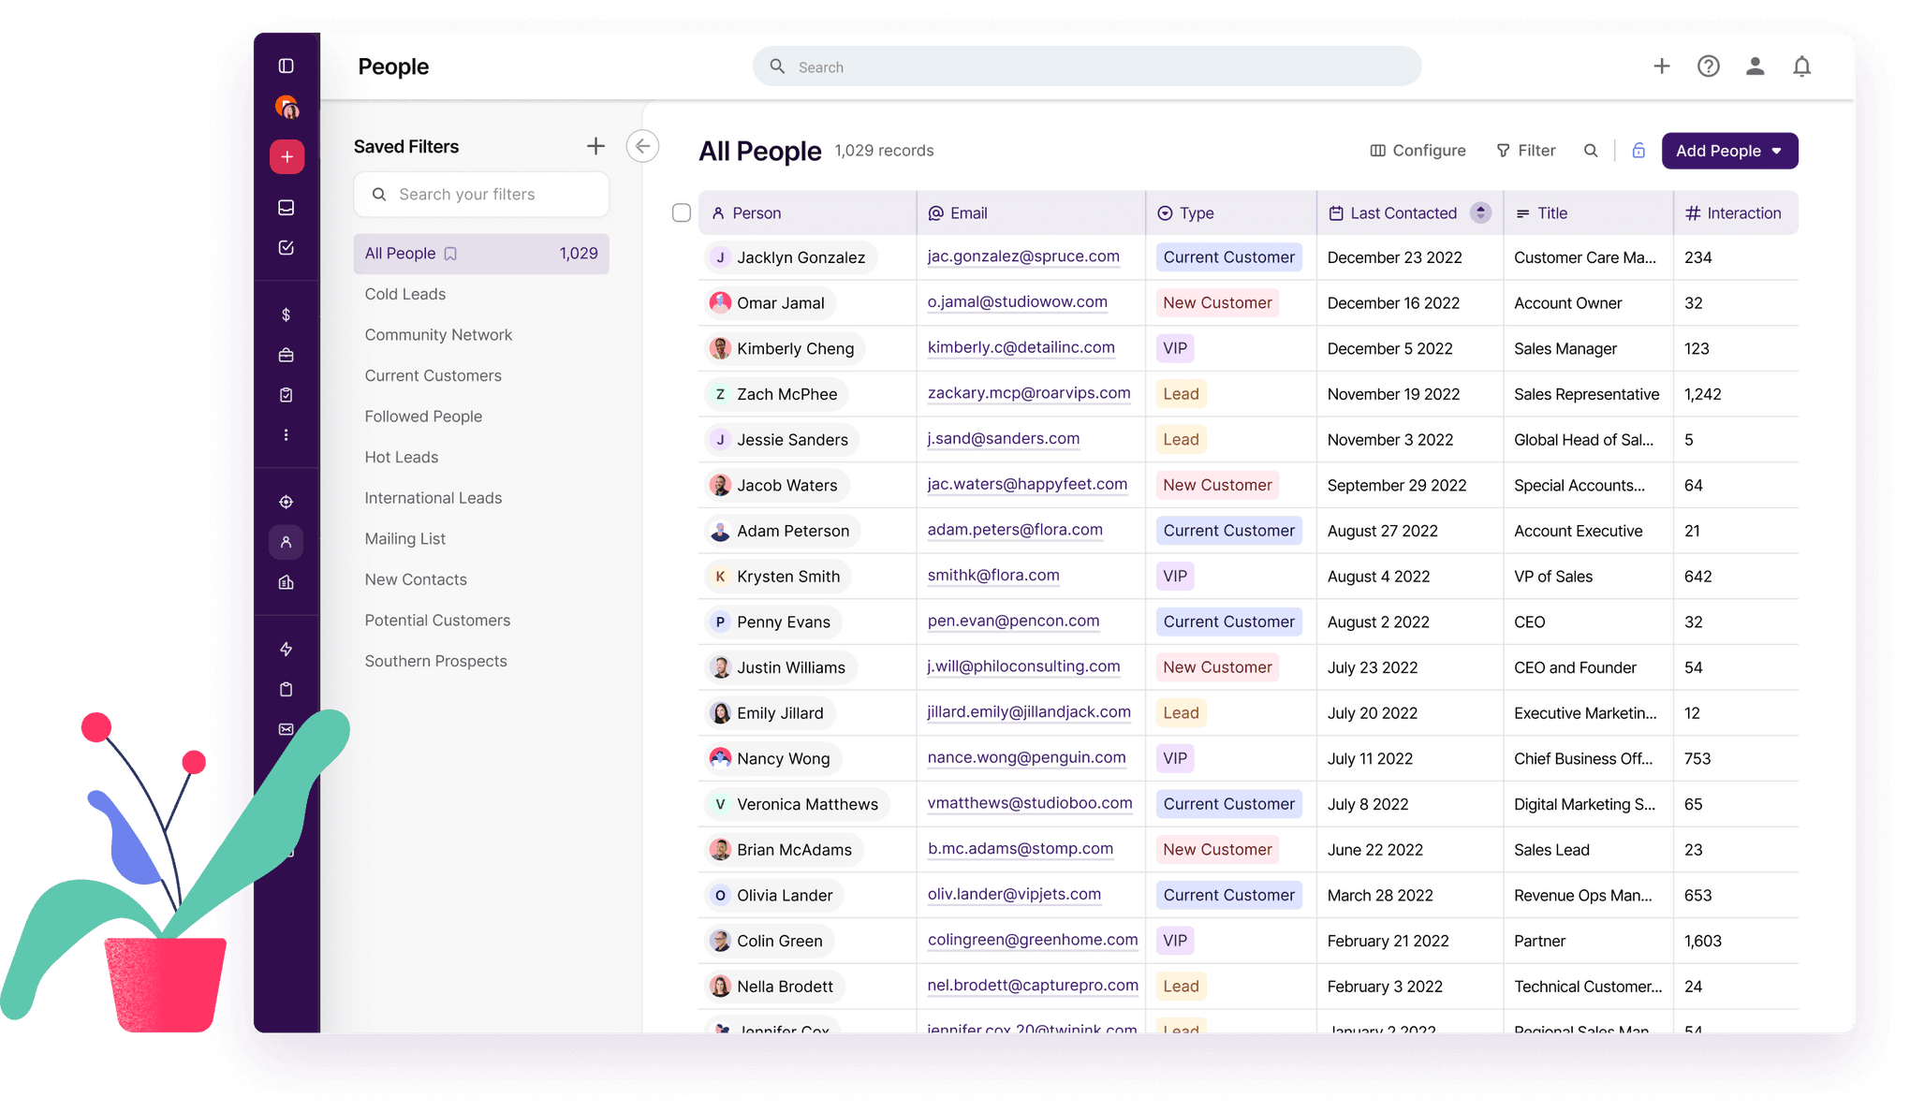
Task: Open the clipboard icon below lightning bolt
Action: (x=286, y=689)
